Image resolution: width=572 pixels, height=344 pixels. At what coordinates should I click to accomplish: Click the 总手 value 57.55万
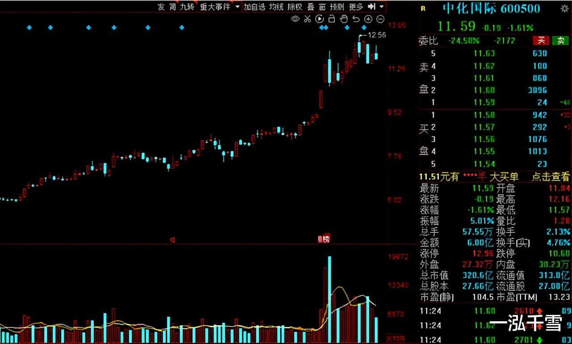point(478,232)
